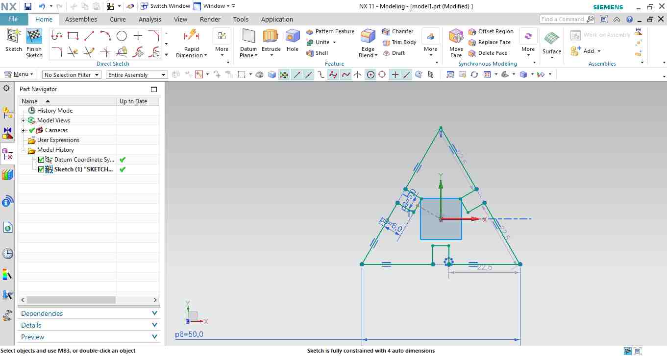Open the No Selection Filter dropdown
Image resolution: width=667 pixels, height=356 pixels.
click(x=72, y=75)
